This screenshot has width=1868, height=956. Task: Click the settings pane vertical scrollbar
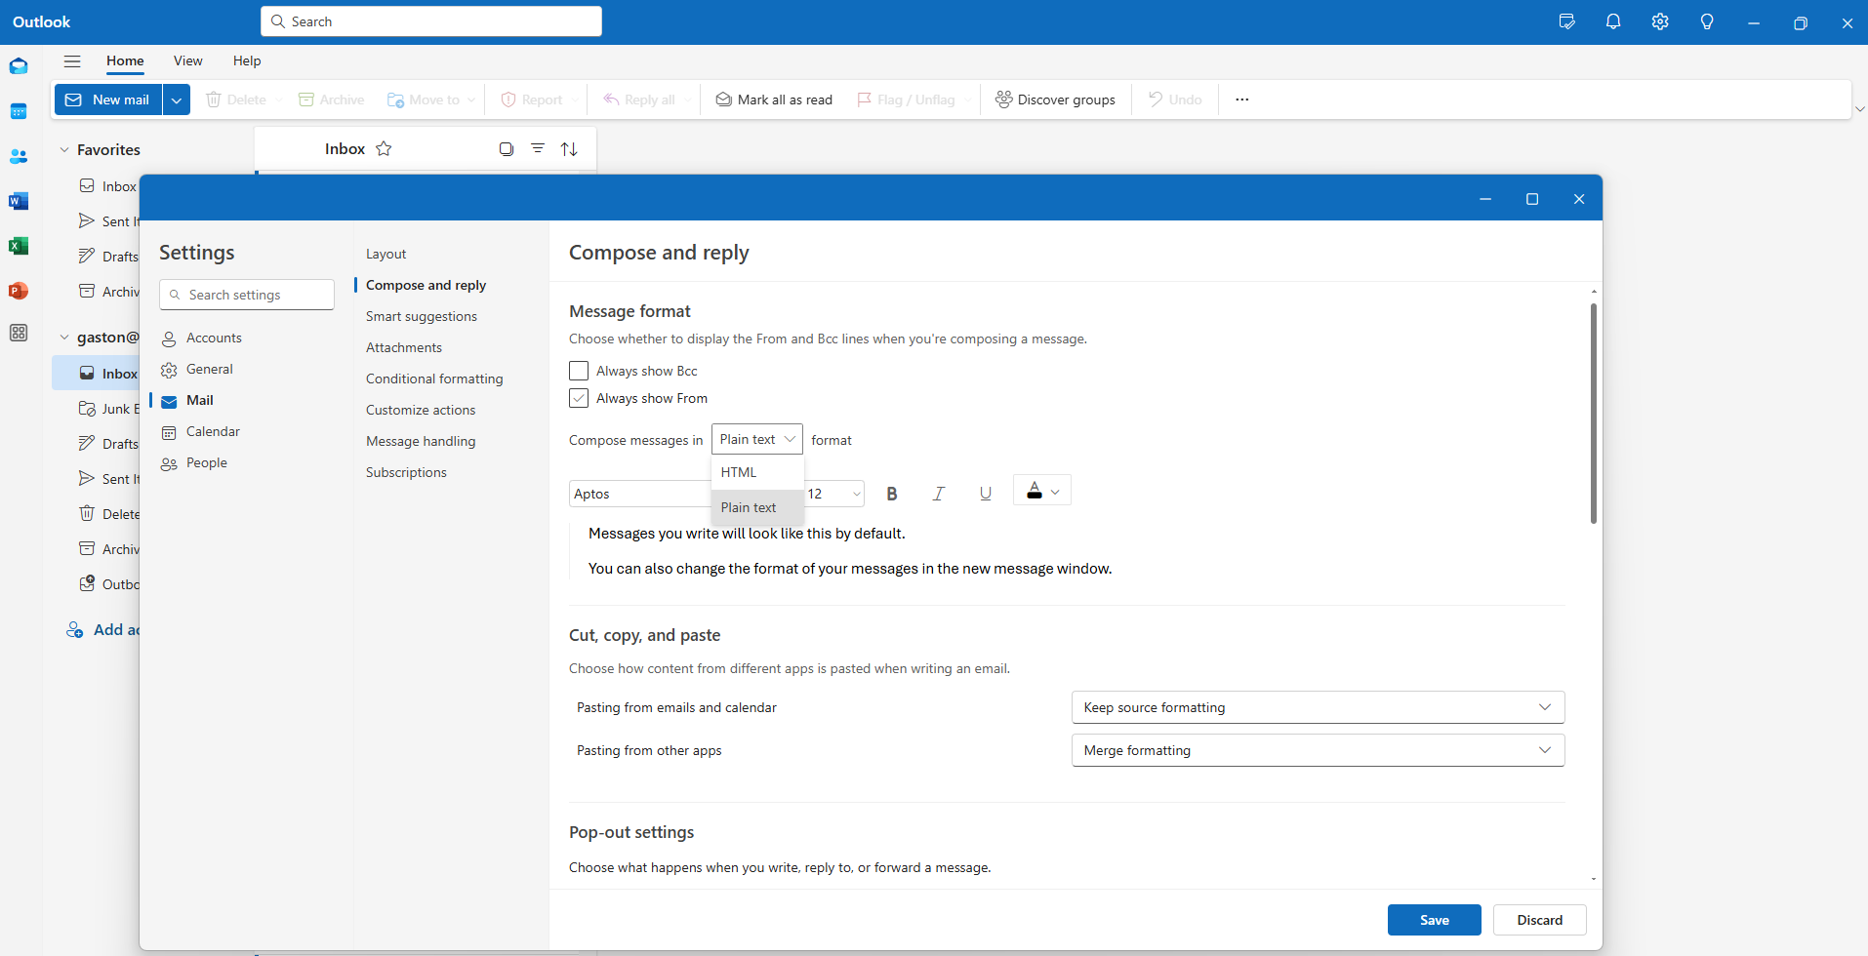1593,413
